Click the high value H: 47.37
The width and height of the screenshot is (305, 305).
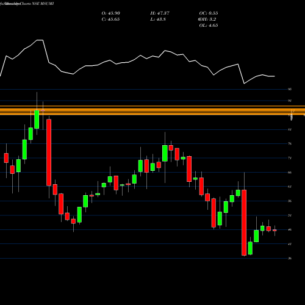(x=160, y=13)
